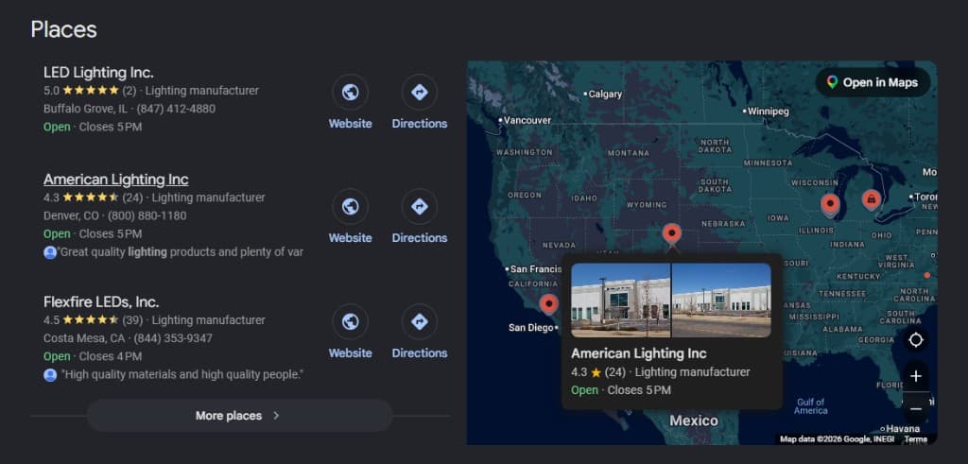
Task: Click the (24) review count in list
Action: click(132, 198)
